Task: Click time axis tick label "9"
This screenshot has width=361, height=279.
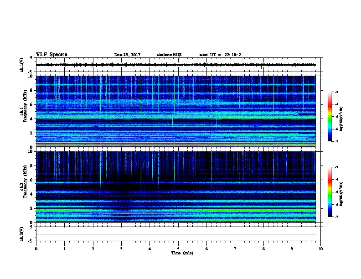Action: [292, 249]
